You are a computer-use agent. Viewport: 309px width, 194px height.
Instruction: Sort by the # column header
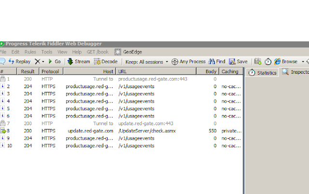pos(8,71)
